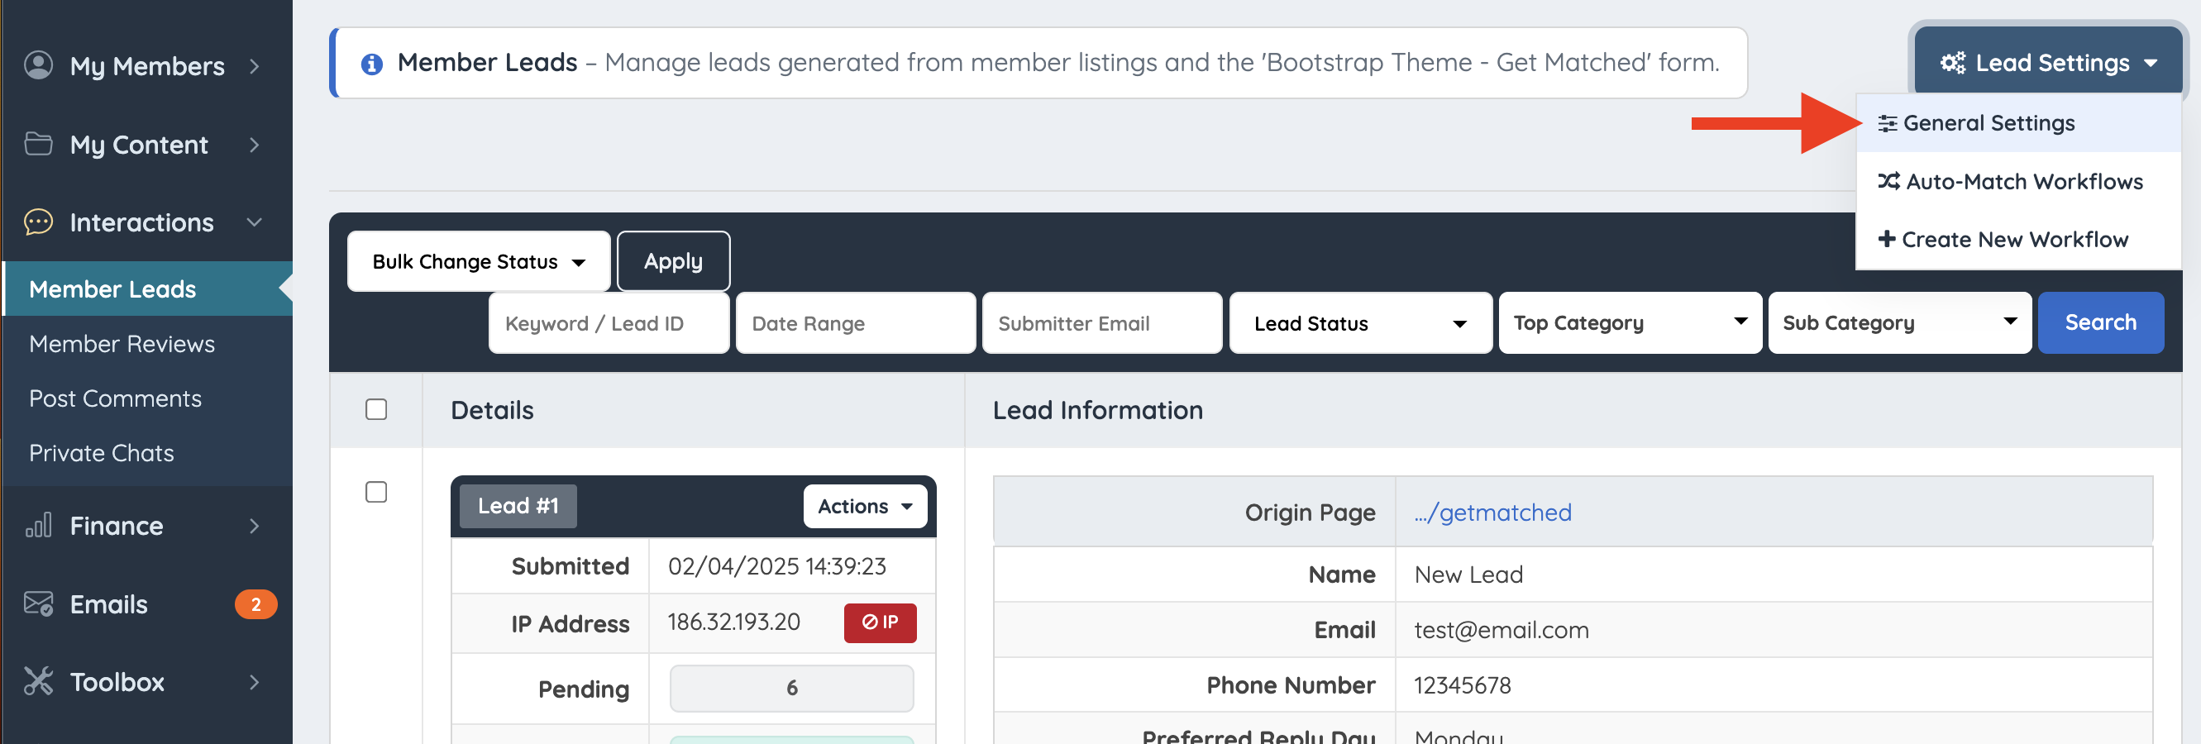The image size is (2201, 744).
Task: Open the Bulk Change Status dropdown
Action: pyautogui.click(x=479, y=261)
